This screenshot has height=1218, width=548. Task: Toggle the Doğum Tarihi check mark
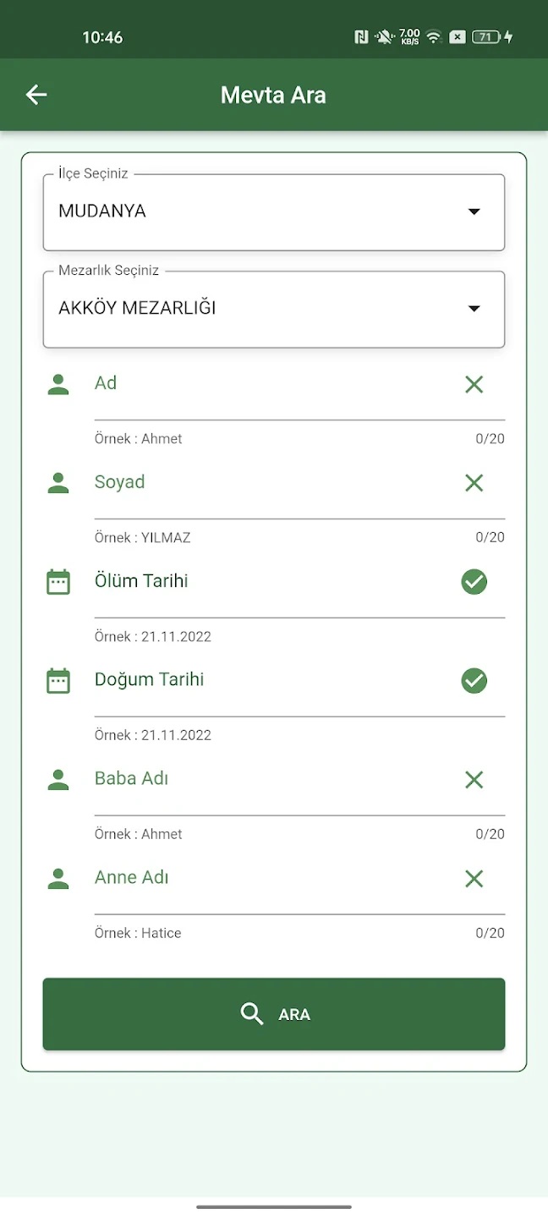pyautogui.click(x=474, y=681)
